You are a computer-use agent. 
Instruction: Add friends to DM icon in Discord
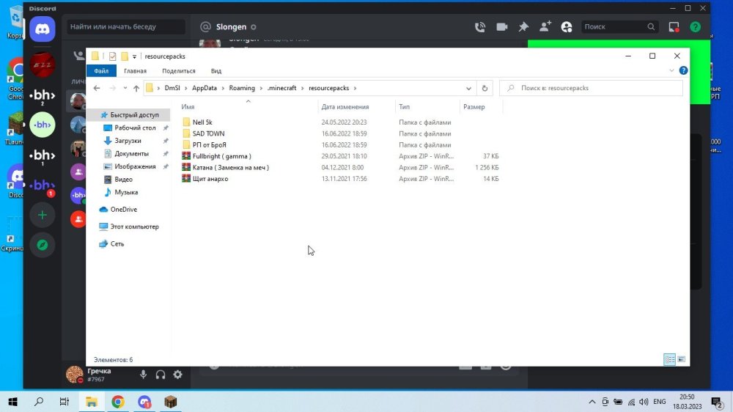point(545,26)
